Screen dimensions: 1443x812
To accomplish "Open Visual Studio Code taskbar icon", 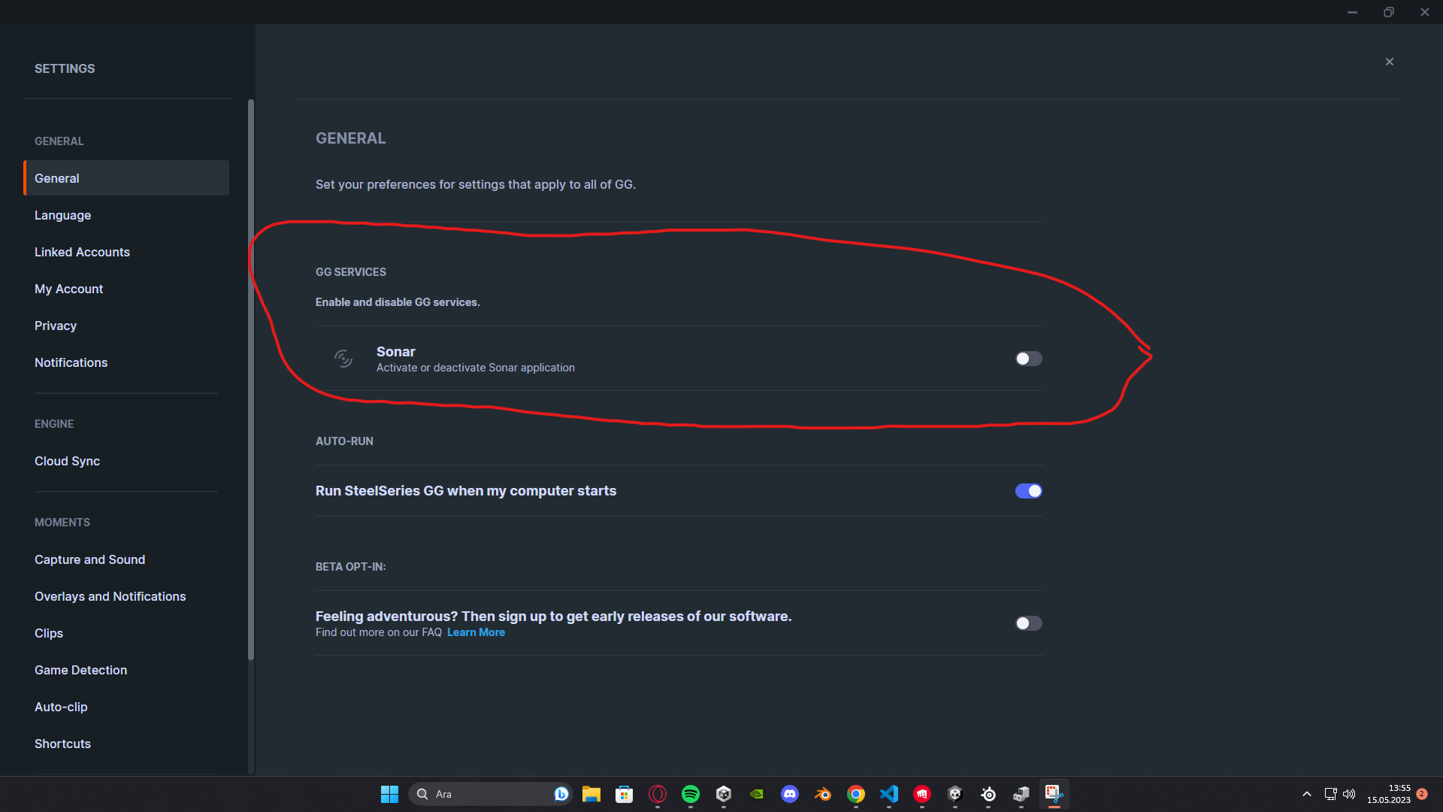I will pyautogui.click(x=888, y=794).
